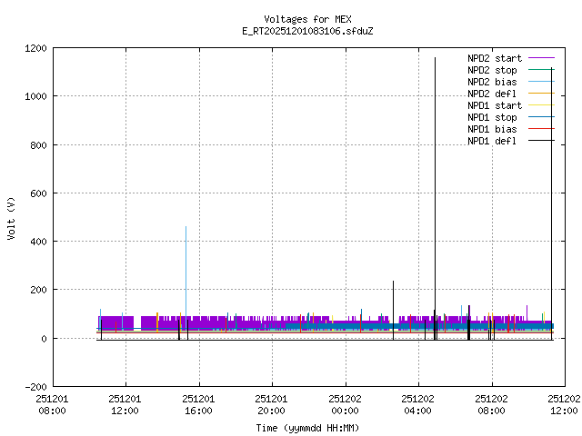Click the -200 y-axis tick label
The image size is (582, 436).
tap(35, 386)
